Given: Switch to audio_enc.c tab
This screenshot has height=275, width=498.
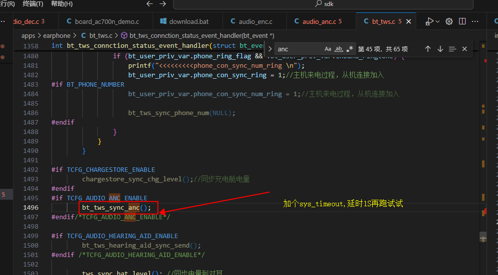Looking at the screenshot, I should point(251,21).
